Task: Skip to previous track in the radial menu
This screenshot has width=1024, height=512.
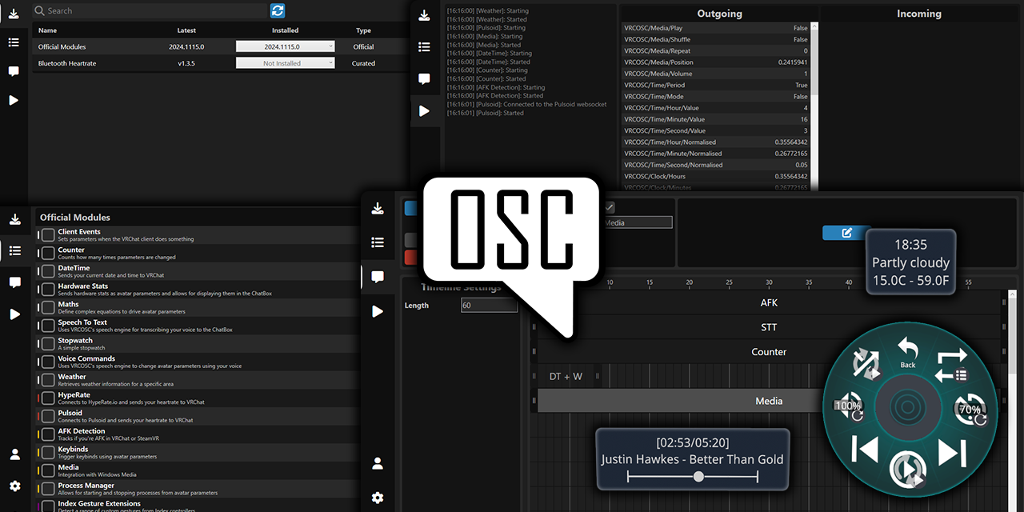Action: [x=865, y=450]
